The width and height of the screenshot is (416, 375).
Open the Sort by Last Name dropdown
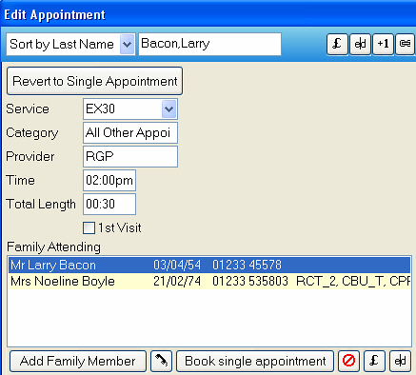tap(128, 44)
